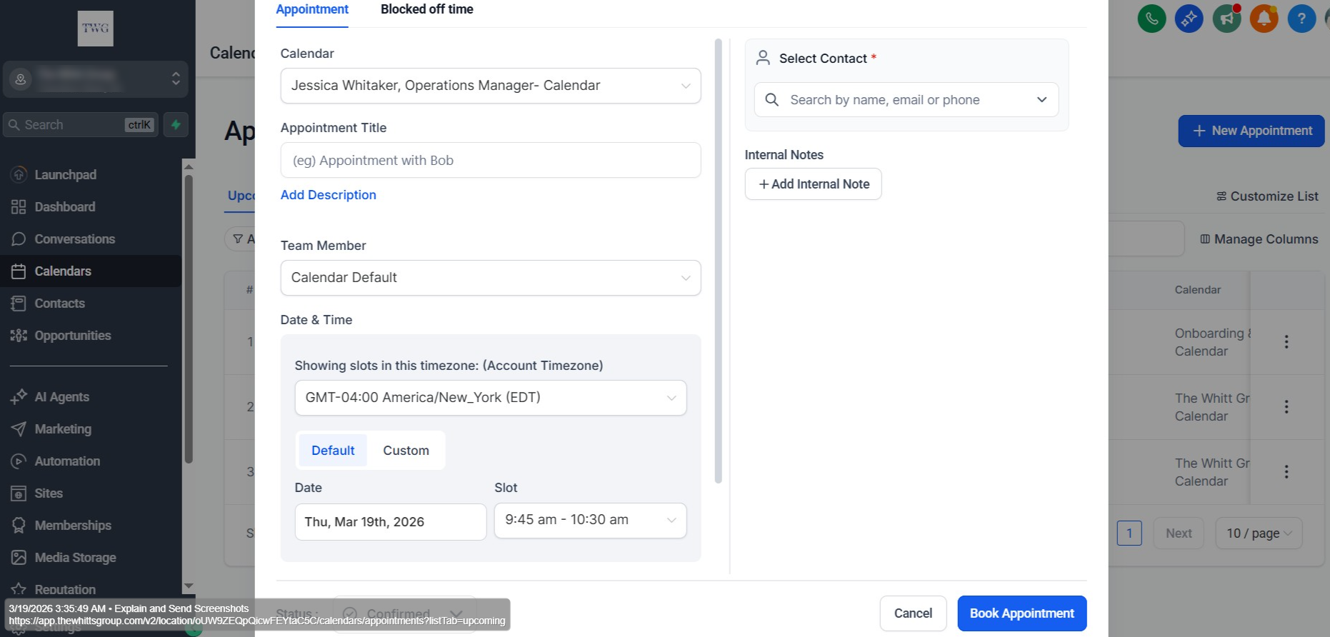Open the Slot dropdown 9:45 am - 10:30 am

coord(591,521)
